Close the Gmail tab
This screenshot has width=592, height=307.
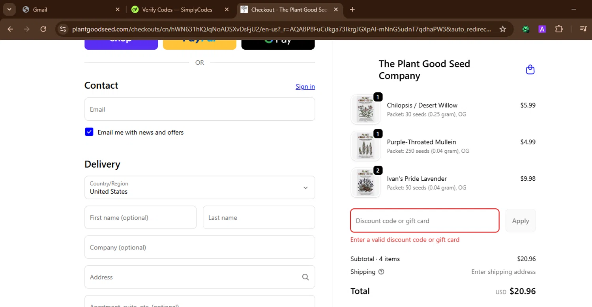click(x=117, y=9)
